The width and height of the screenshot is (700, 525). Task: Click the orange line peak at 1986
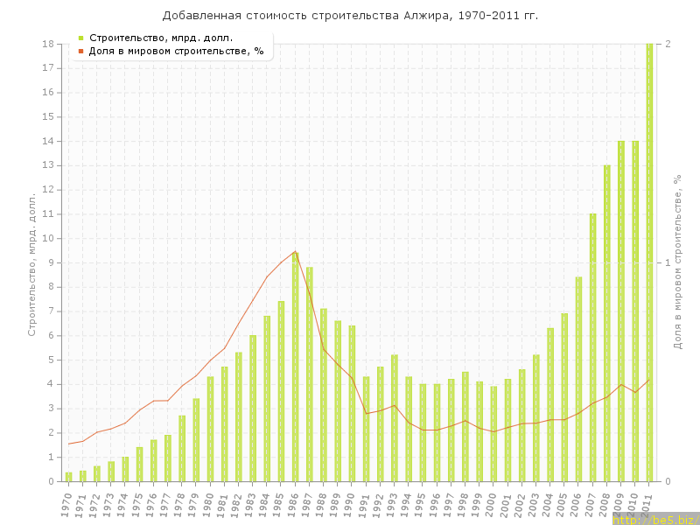(x=295, y=251)
